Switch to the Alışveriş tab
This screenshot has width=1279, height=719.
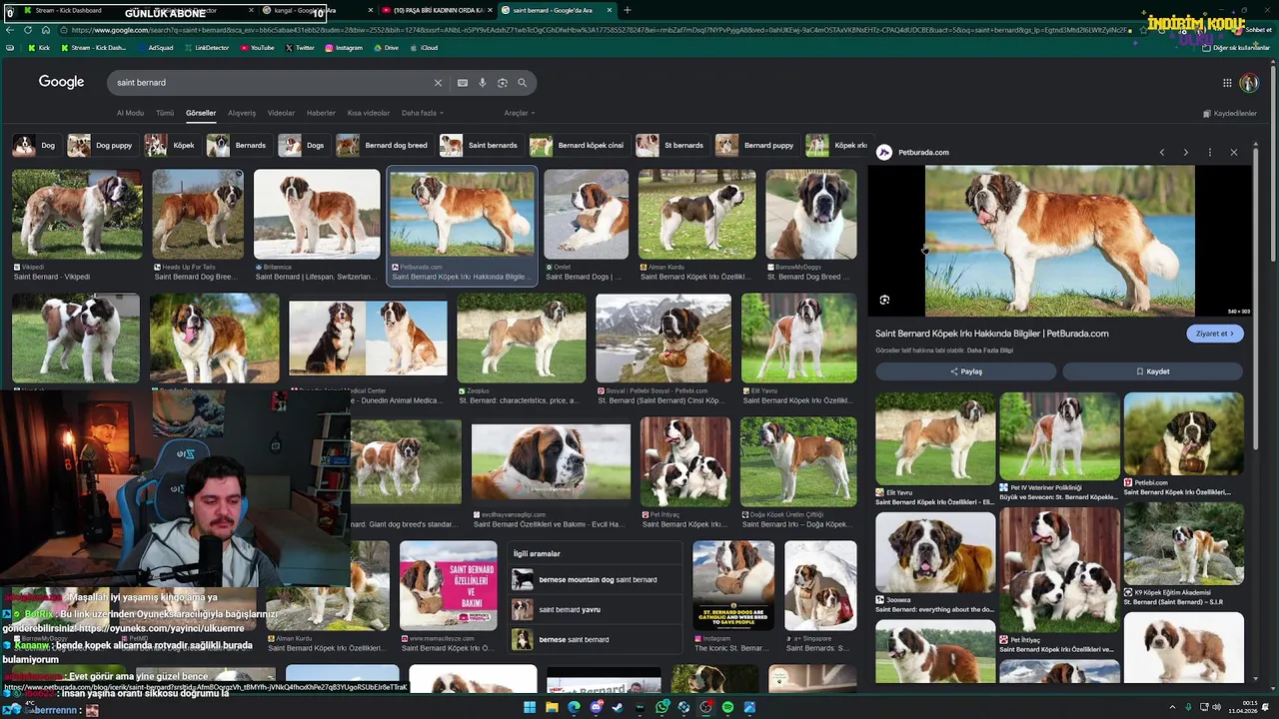tap(242, 113)
